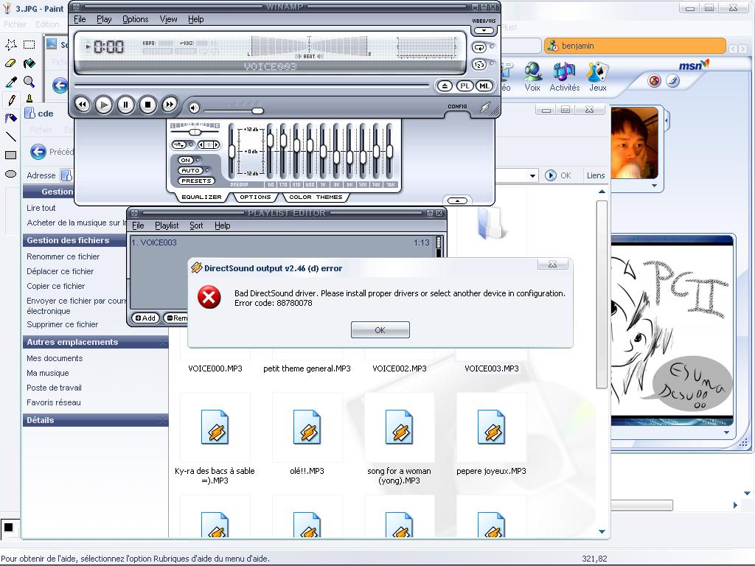Screen dimensions: 755x566
Task: Click the MSN block contact icon
Action: pyautogui.click(x=654, y=81)
